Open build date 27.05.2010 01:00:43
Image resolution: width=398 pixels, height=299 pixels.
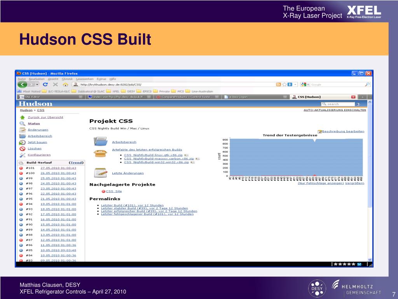[x=58, y=168]
